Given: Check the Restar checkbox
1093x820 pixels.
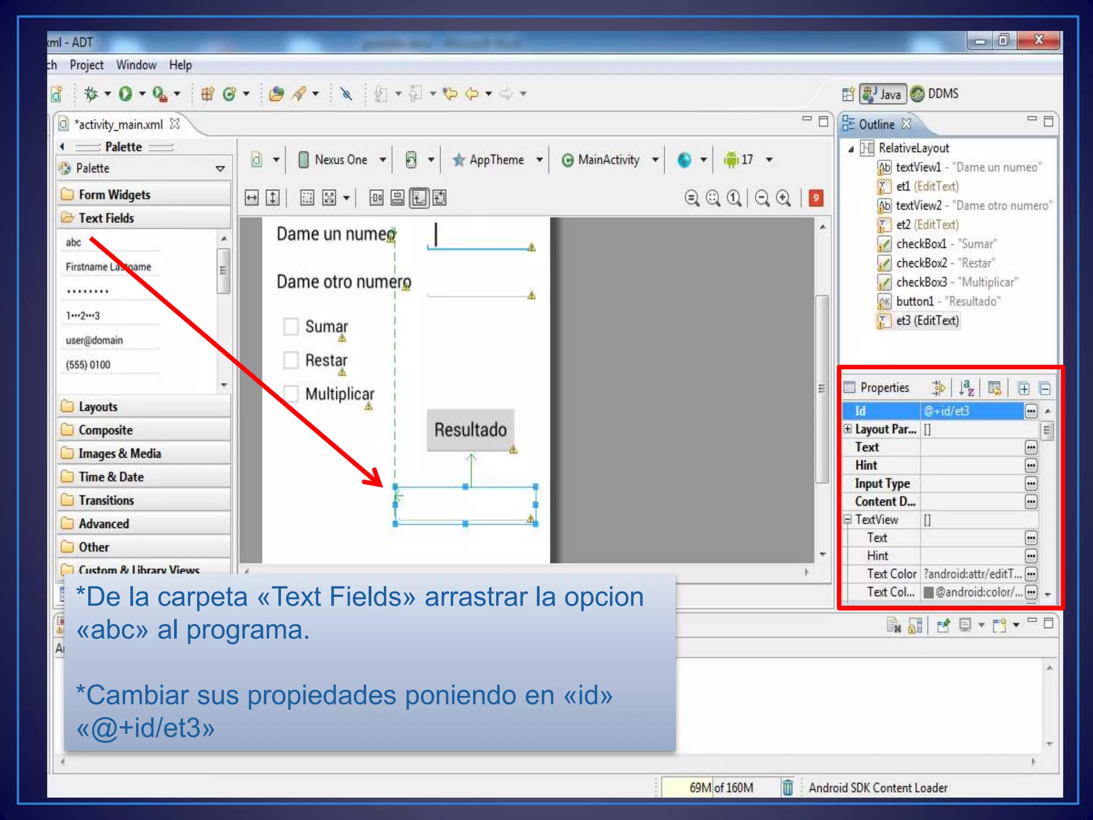Looking at the screenshot, I should 291,360.
